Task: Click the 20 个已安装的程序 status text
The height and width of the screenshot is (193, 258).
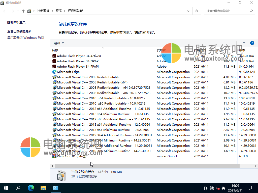Action: point(84,176)
